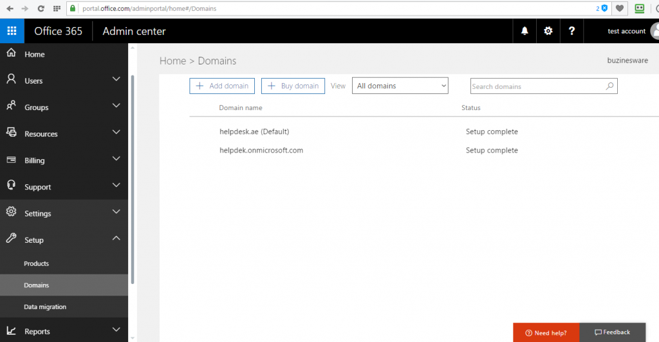Click the Feedback button
The image size is (659, 342).
(x=613, y=332)
